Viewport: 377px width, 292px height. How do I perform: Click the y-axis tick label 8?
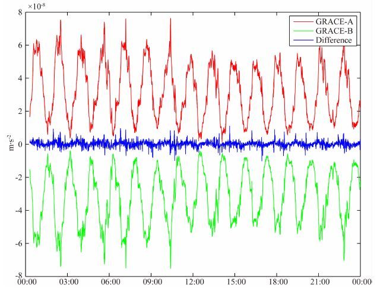pyautogui.click(x=20, y=12)
